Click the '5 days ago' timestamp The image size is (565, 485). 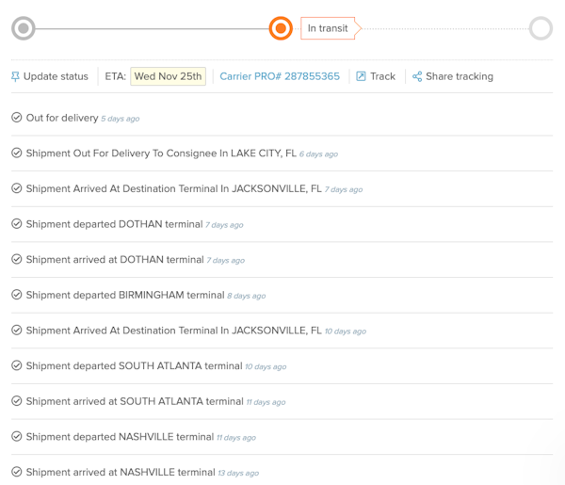coord(121,119)
